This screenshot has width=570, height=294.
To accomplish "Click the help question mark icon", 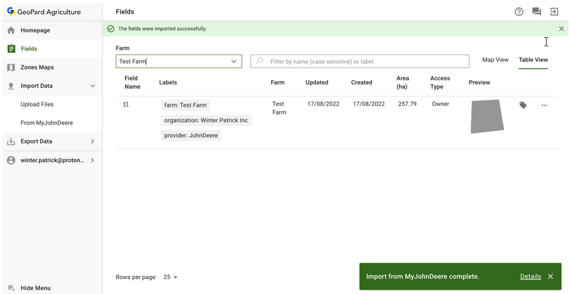I will [519, 11].
